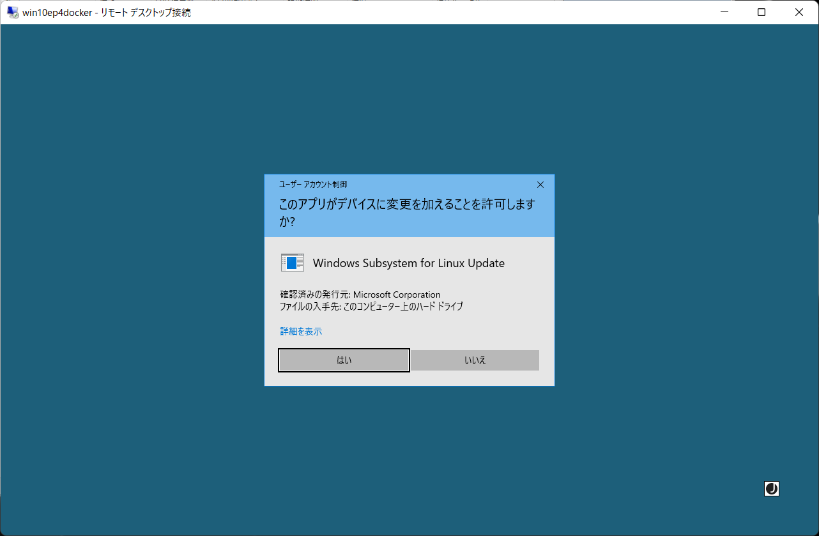Close the User Account Control dialog
Image resolution: width=819 pixels, height=536 pixels.
540,184
